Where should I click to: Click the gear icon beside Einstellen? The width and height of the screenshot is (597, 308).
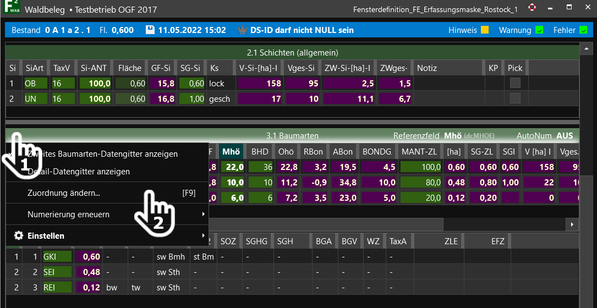(x=18, y=235)
